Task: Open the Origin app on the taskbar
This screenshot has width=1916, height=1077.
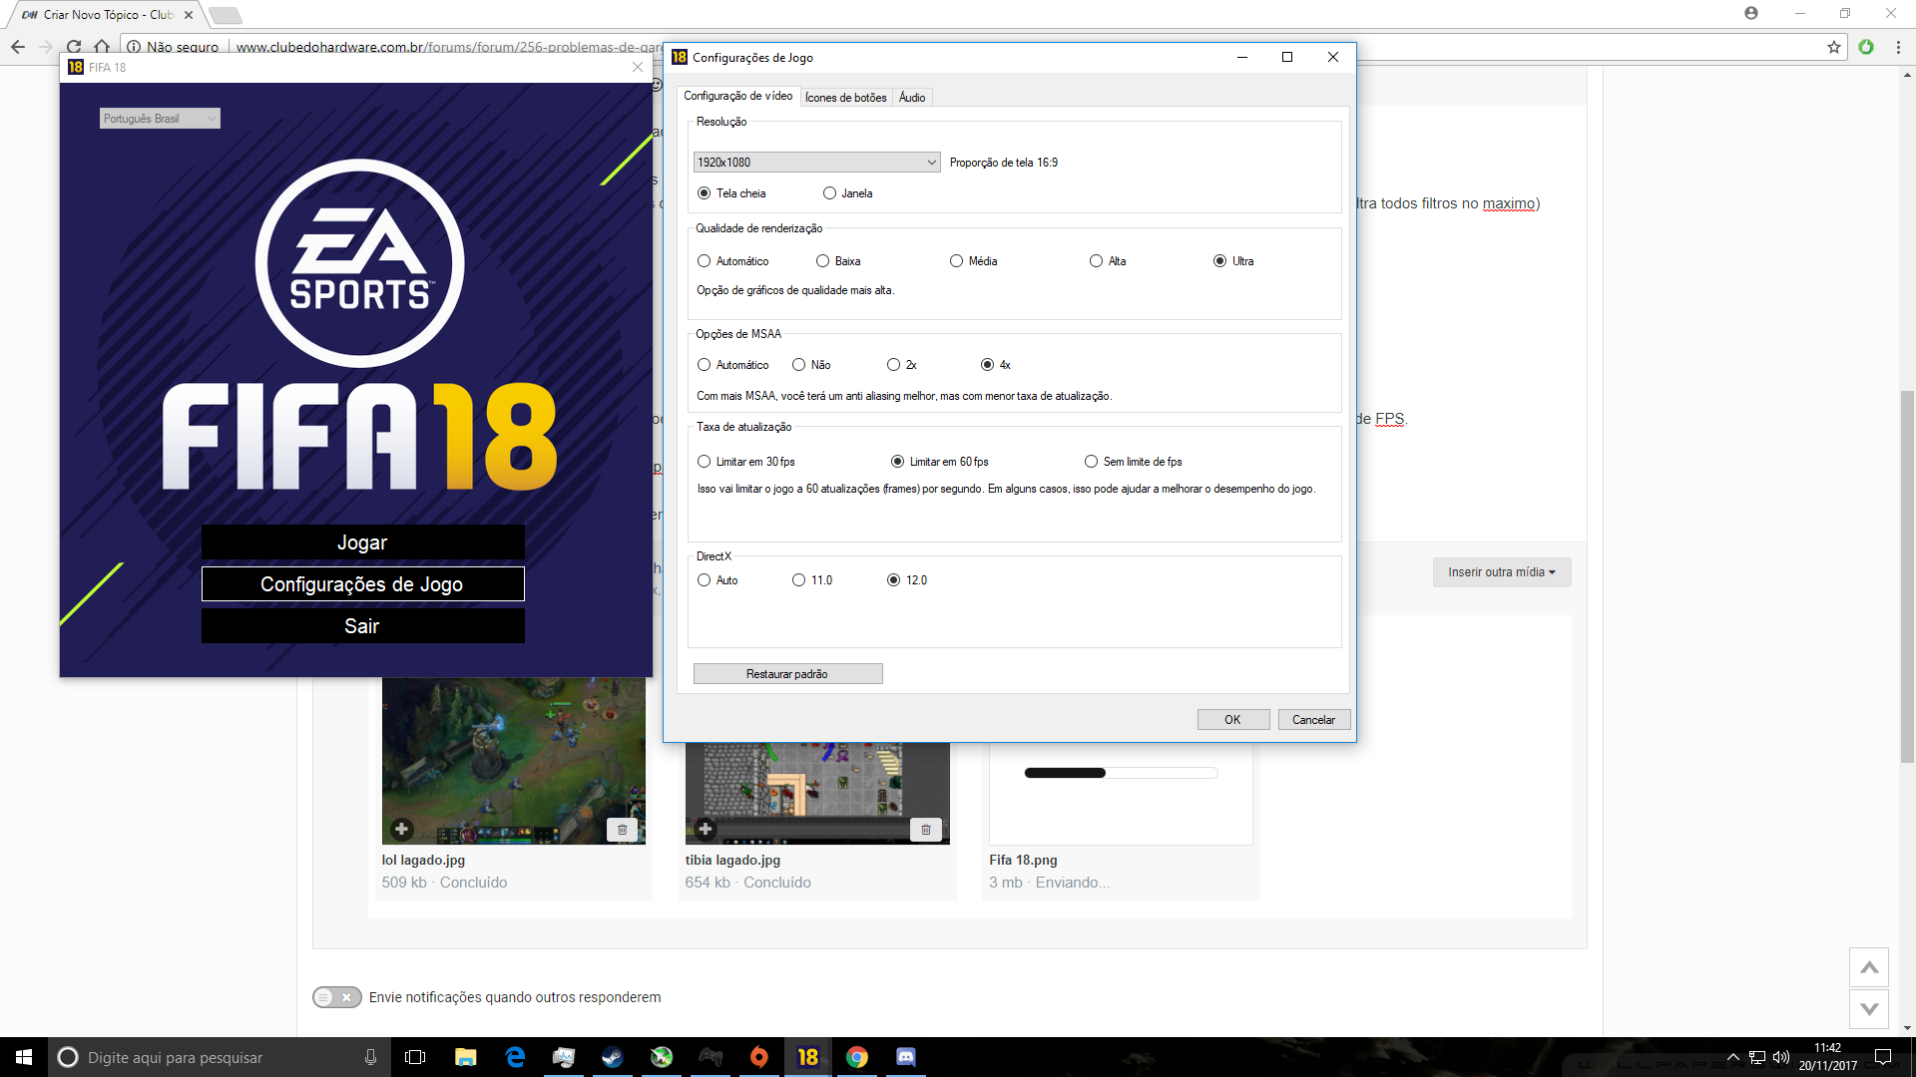Action: tap(758, 1057)
